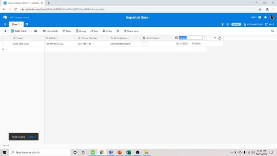Screen dimensions: 277x156
Task: Open the Sheet1 tab dropdown arrow
Action: point(22,24)
